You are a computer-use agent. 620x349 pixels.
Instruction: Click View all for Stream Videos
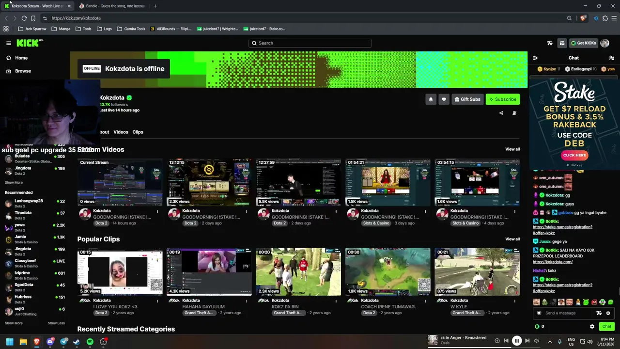coord(512,149)
